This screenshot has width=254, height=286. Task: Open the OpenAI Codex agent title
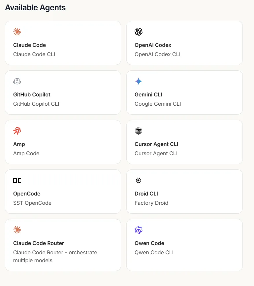(153, 45)
